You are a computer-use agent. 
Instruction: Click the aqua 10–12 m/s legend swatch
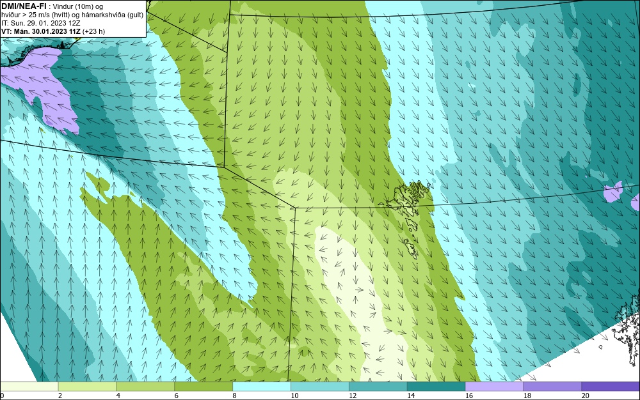point(320,386)
